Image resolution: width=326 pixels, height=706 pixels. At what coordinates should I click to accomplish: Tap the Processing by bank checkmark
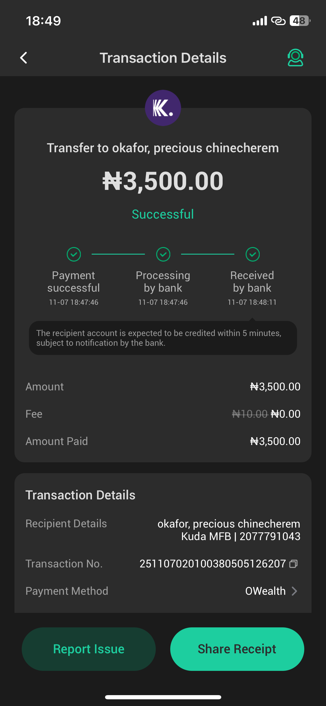163,254
